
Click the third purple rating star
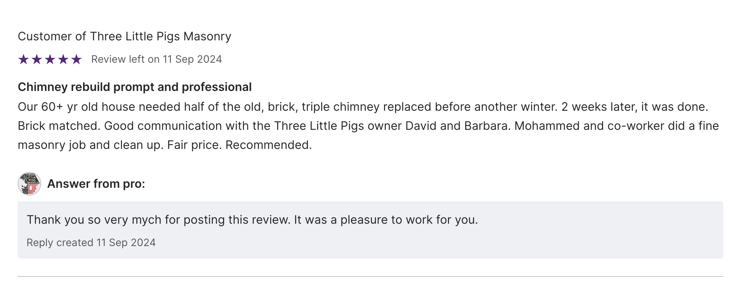pos(50,59)
